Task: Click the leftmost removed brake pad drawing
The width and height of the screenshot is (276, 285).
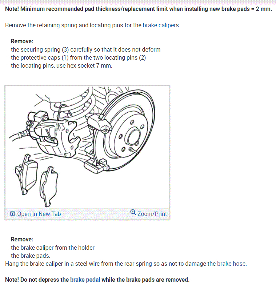Action: point(27,174)
